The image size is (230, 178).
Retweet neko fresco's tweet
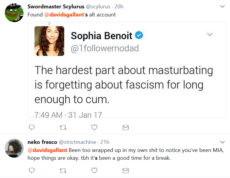click(x=63, y=171)
